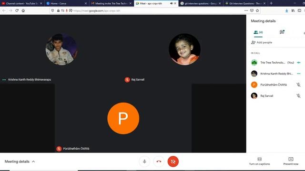This screenshot has width=305, height=171.
Task: Open the People tab in the side panel
Action: click(x=258, y=32)
